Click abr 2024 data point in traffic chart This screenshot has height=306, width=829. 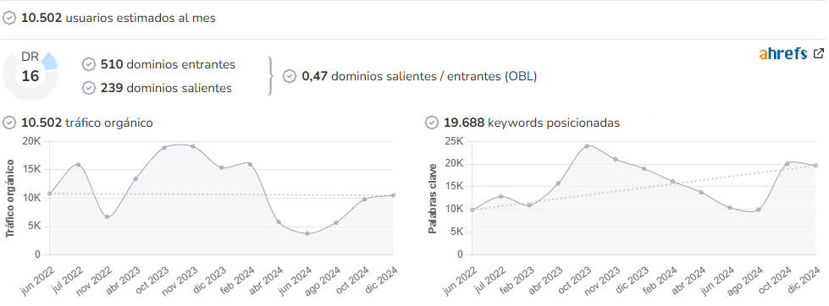(x=279, y=222)
